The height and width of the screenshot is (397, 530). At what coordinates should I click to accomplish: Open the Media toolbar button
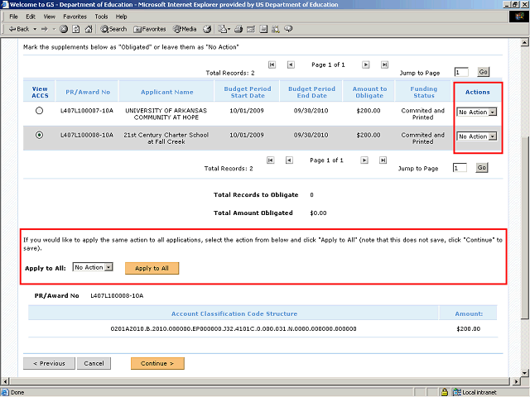click(x=183, y=29)
